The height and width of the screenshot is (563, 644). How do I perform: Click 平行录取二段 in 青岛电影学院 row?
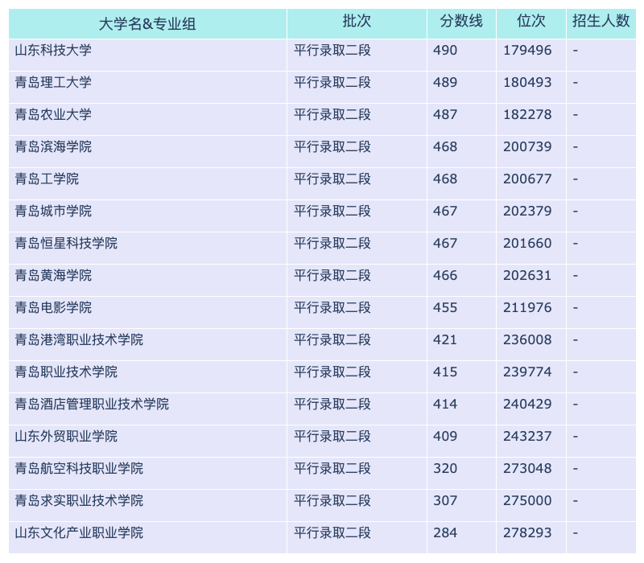pos(332,307)
